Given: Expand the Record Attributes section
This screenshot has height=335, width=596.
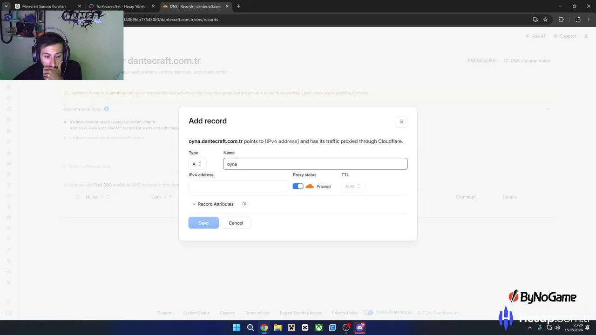Looking at the screenshot, I should (x=213, y=204).
